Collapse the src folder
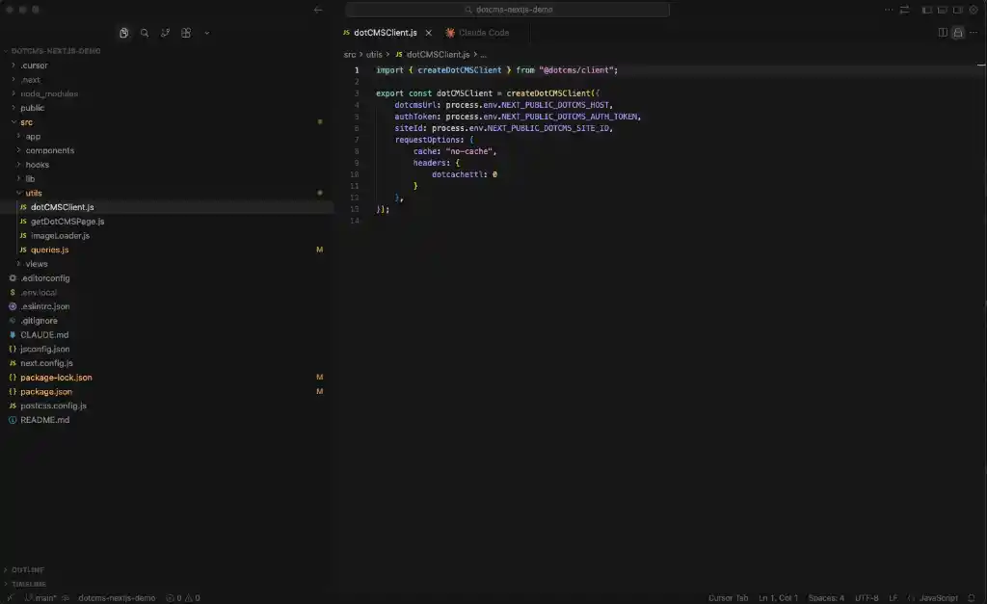 point(27,121)
